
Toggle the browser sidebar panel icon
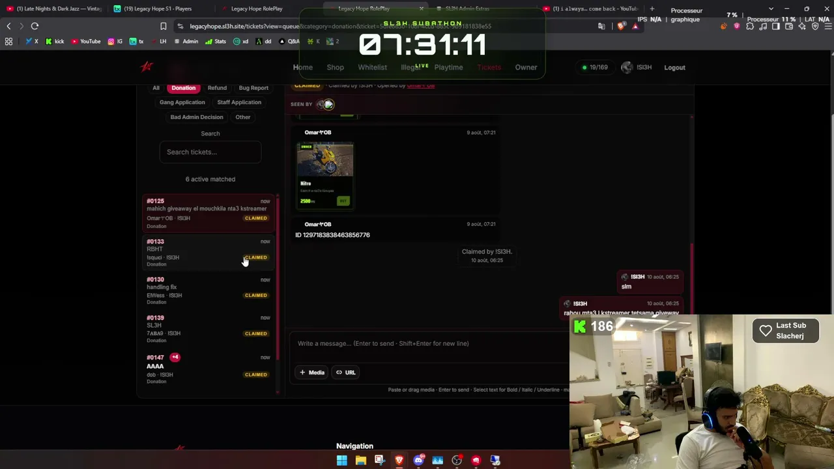tap(776, 26)
